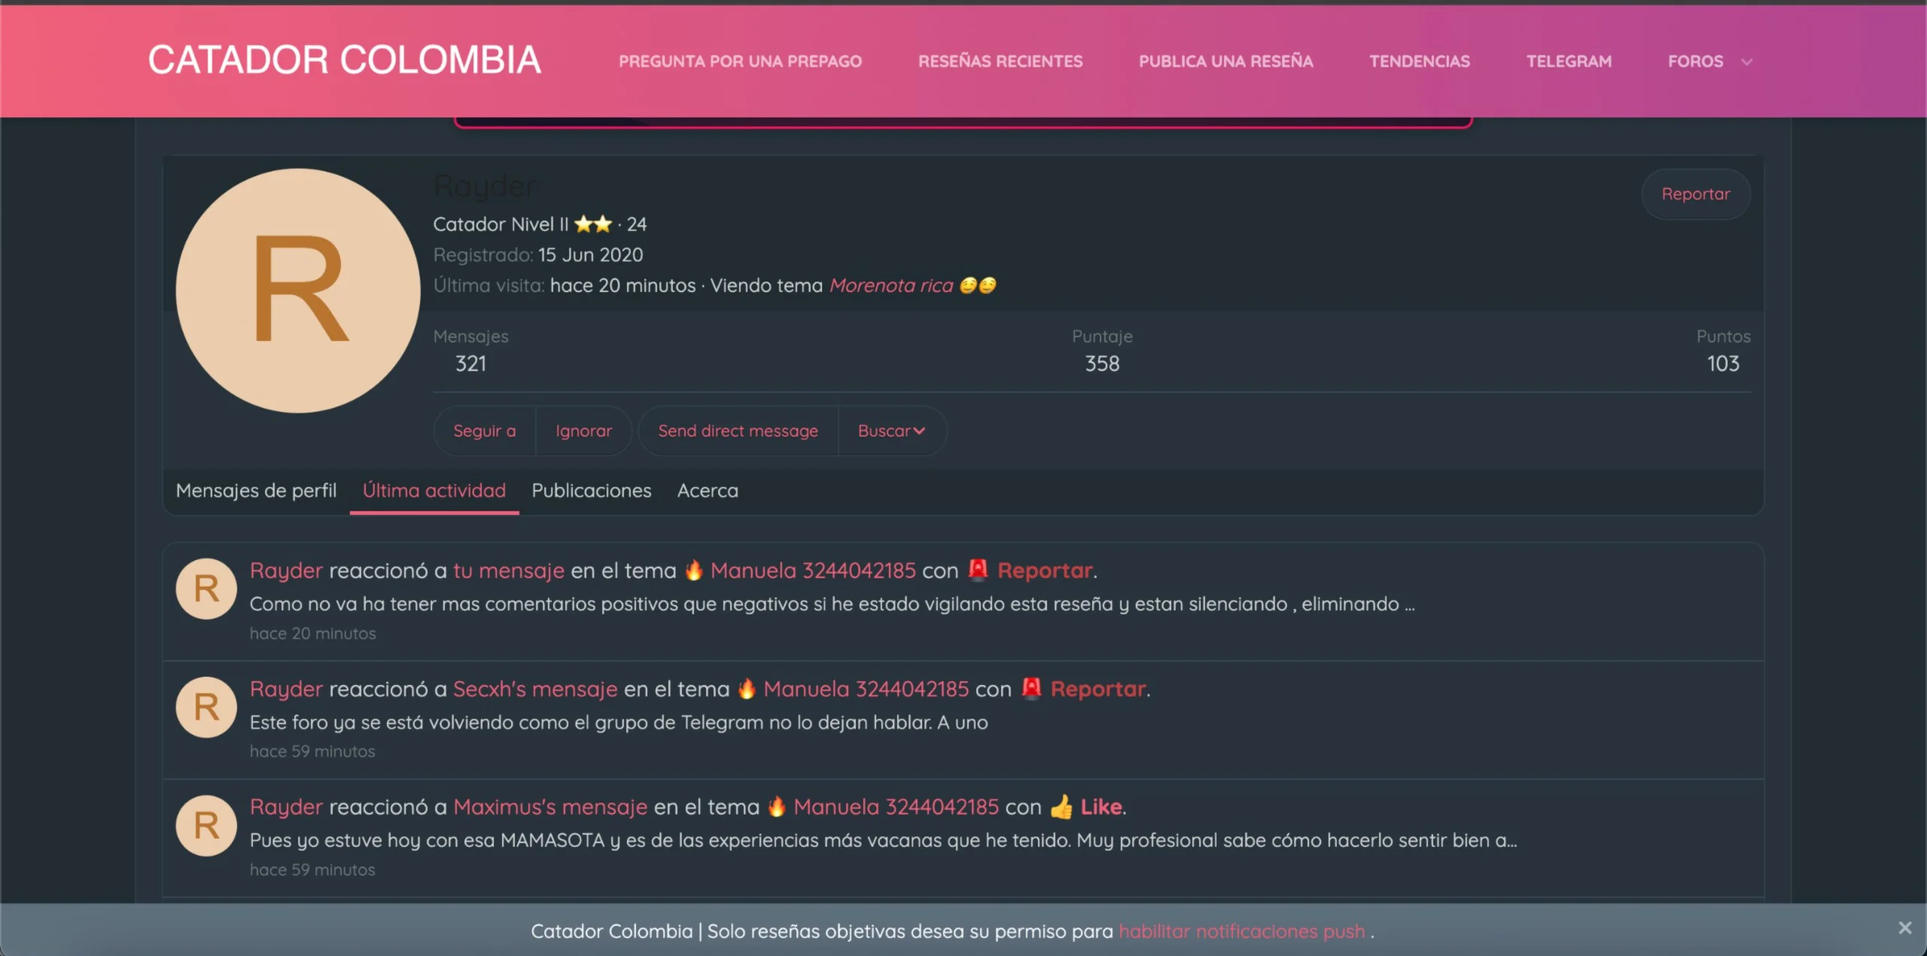This screenshot has height=956, width=1927.
Task: Click habilitar notificaciones push link
Action: pos(1242,931)
